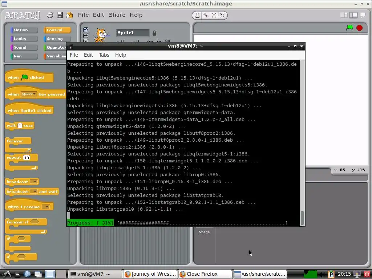Open the LXDE start menu icon
Image resolution: width=372 pixels, height=279 pixels.
coord(7,274)
